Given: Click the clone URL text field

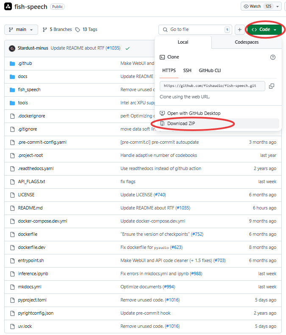Looking at the screenshot, I should click(212, 86).
